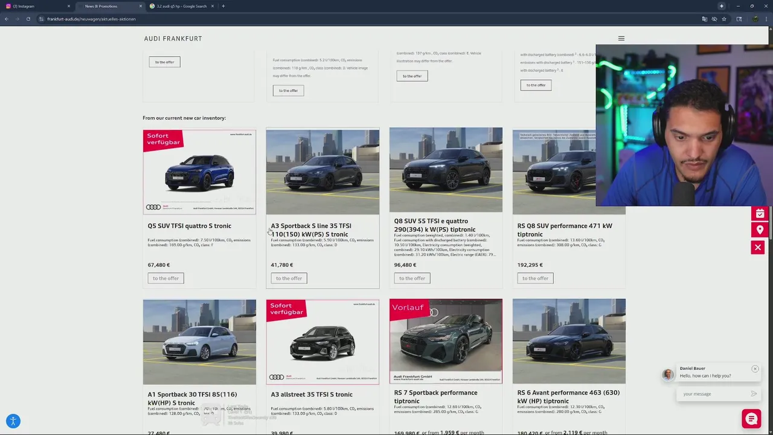Switch to the Instagram tab

[x=37, y=6]
